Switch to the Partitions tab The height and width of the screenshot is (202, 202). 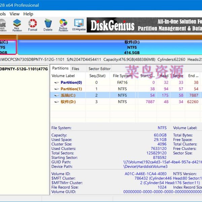60,68
